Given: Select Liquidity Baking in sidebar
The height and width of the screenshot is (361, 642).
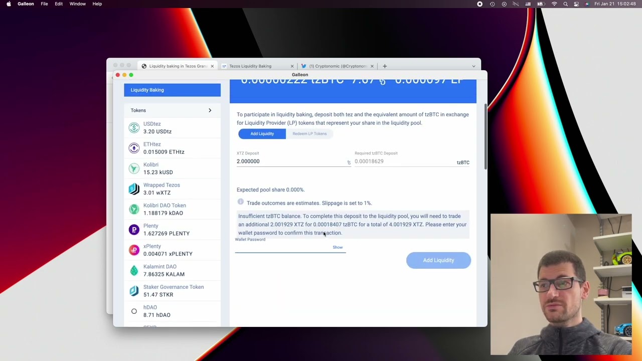Looking at the screenshot, I should [x=172, y=90].
